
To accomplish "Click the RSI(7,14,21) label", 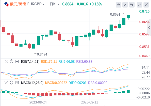I will tap(30, 62).
